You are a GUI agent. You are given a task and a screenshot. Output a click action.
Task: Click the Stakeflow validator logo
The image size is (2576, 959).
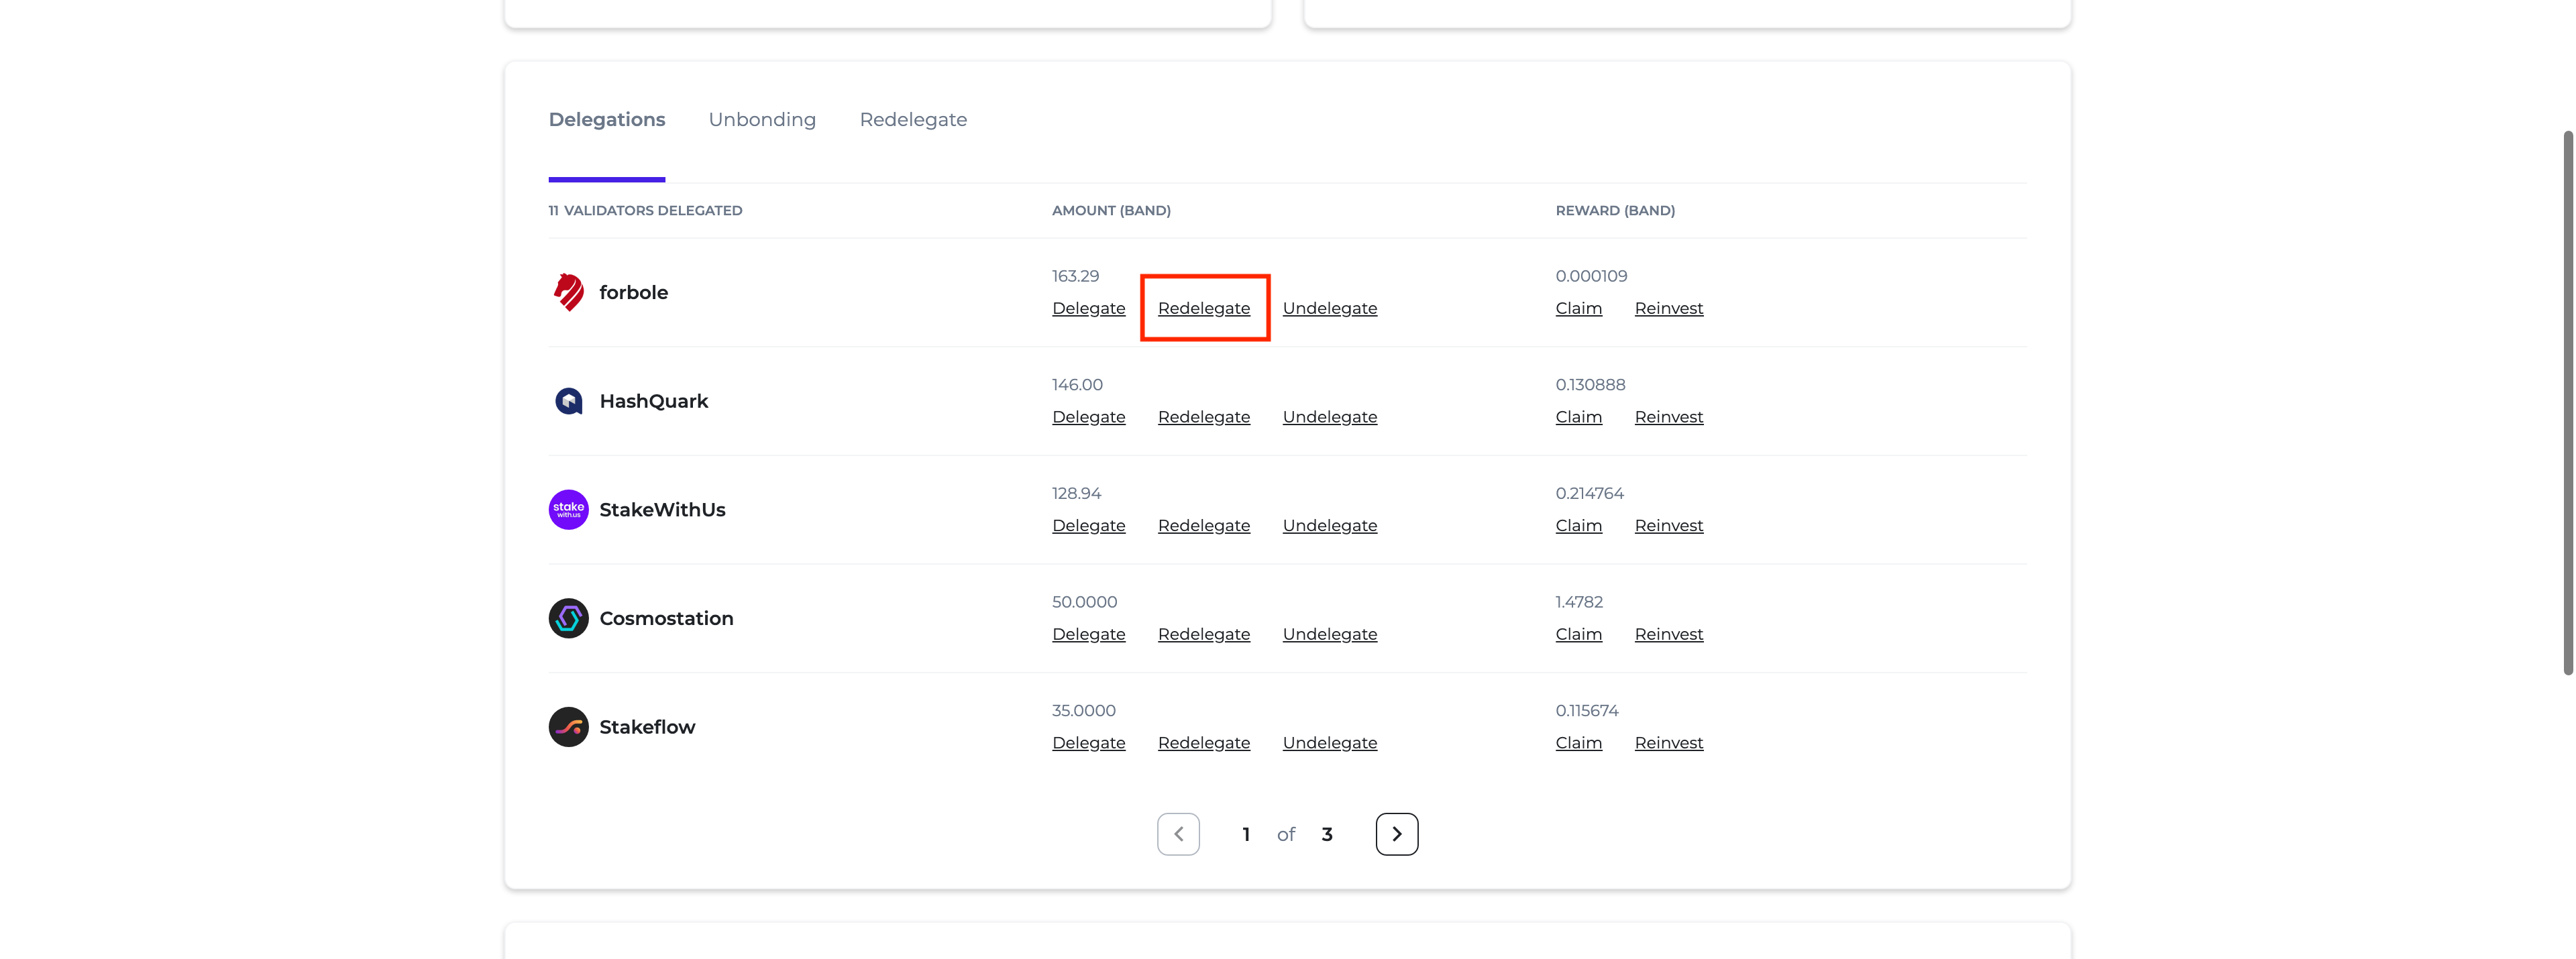[569, 727]
